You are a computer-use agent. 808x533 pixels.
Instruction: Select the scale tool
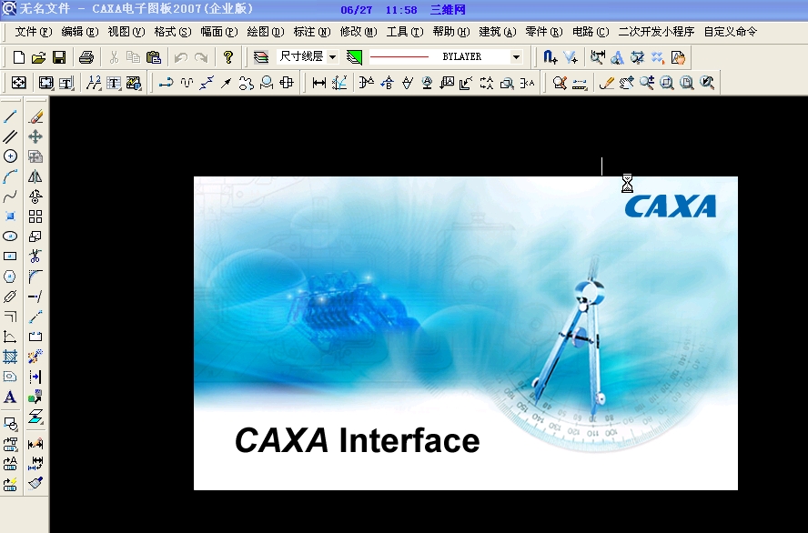35,236
